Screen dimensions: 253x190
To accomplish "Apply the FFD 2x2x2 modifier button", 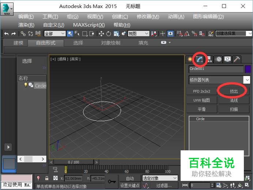I will [x=202, y=91].
